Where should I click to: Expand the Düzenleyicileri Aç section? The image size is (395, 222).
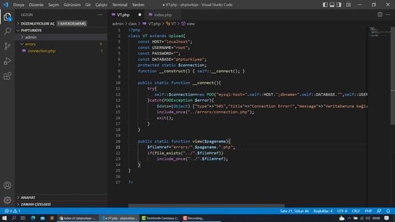38,23
